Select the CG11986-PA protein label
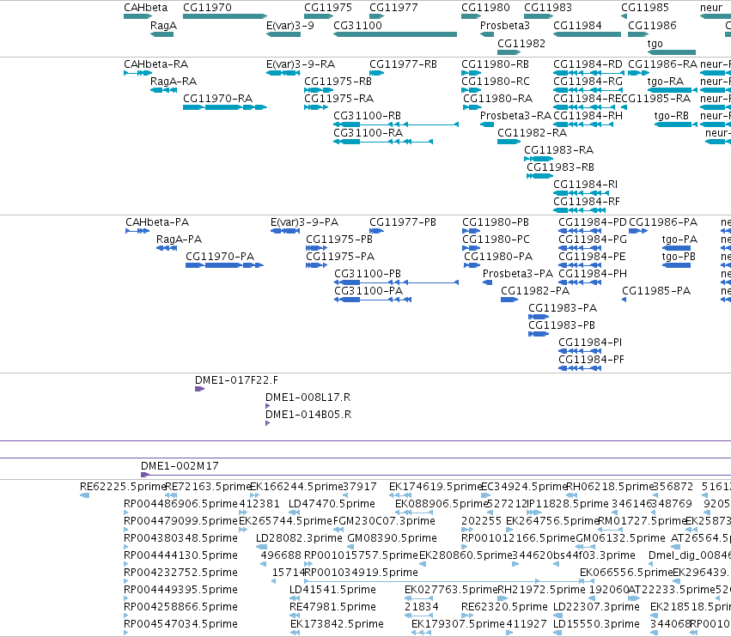Viewport: 731px width, 637px height. click(x=663, y=221)
